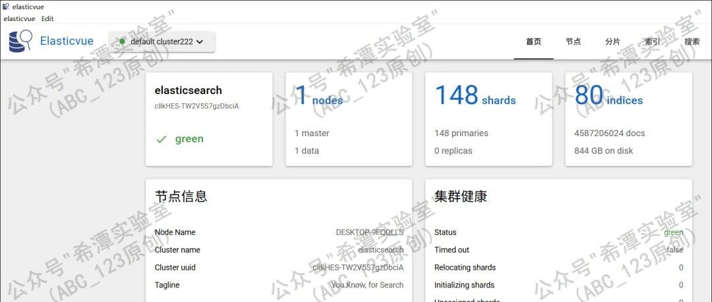Click the Tagline row label
The image size is (712, 302).
pos(167,285)
